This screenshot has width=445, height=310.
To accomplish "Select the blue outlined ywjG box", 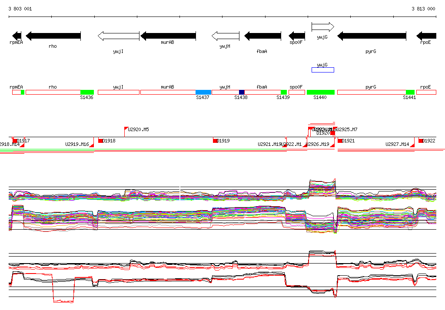I will pyautogui.click(x=323, y=70).
